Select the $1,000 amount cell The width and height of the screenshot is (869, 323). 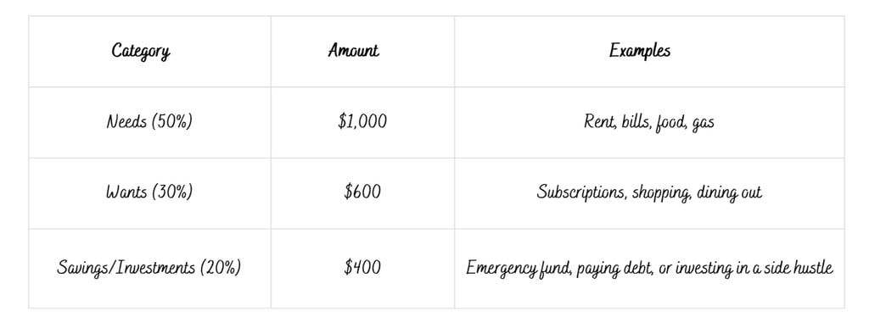pyautogui.click(x=362, y=122)
